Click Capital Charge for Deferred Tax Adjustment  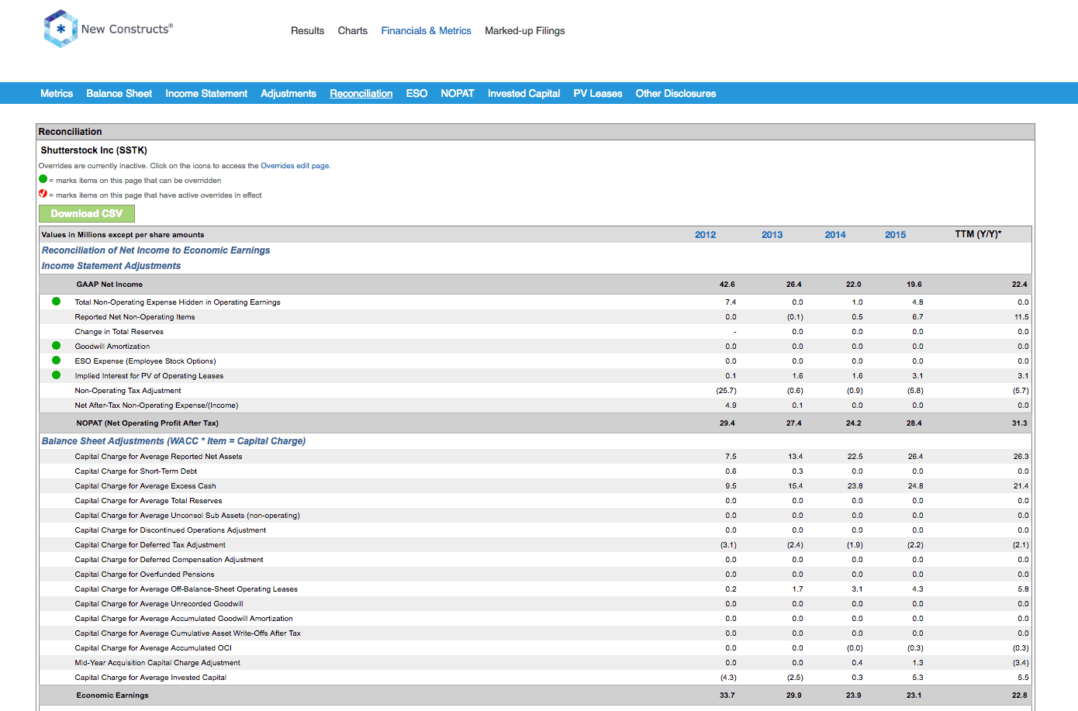[150, 545]
